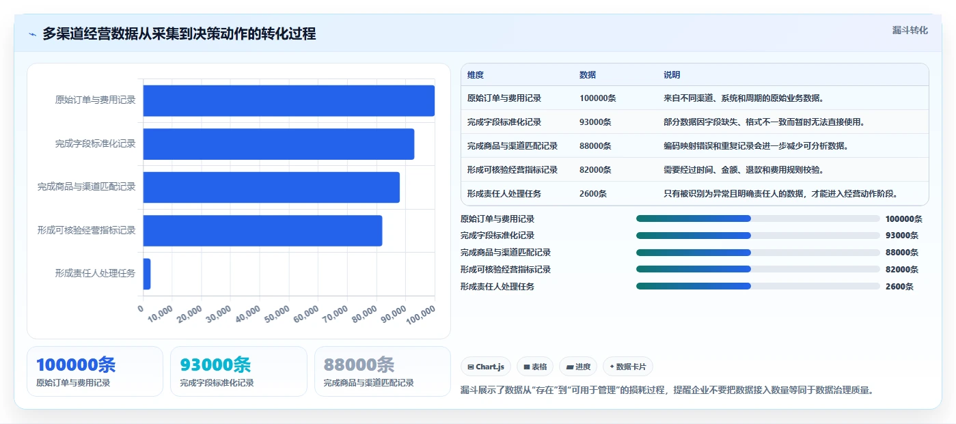Click the 100,000 x-axis tick label
Screen dimensions: 956x424
coord(420,317)
